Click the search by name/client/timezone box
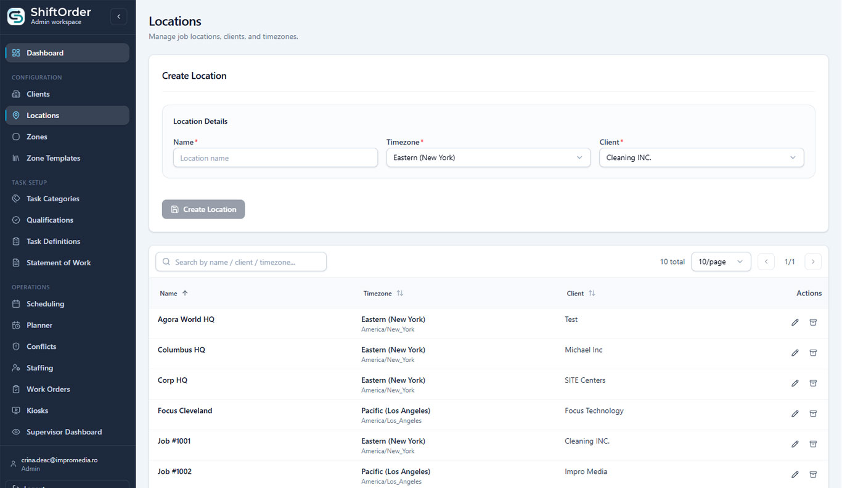Screen dimensions: 842x488 (x=241, y=262)
